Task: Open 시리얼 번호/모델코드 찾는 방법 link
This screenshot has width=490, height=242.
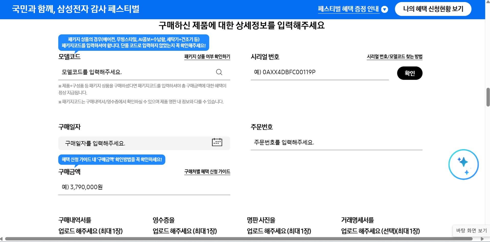Action: pos(395,56)
